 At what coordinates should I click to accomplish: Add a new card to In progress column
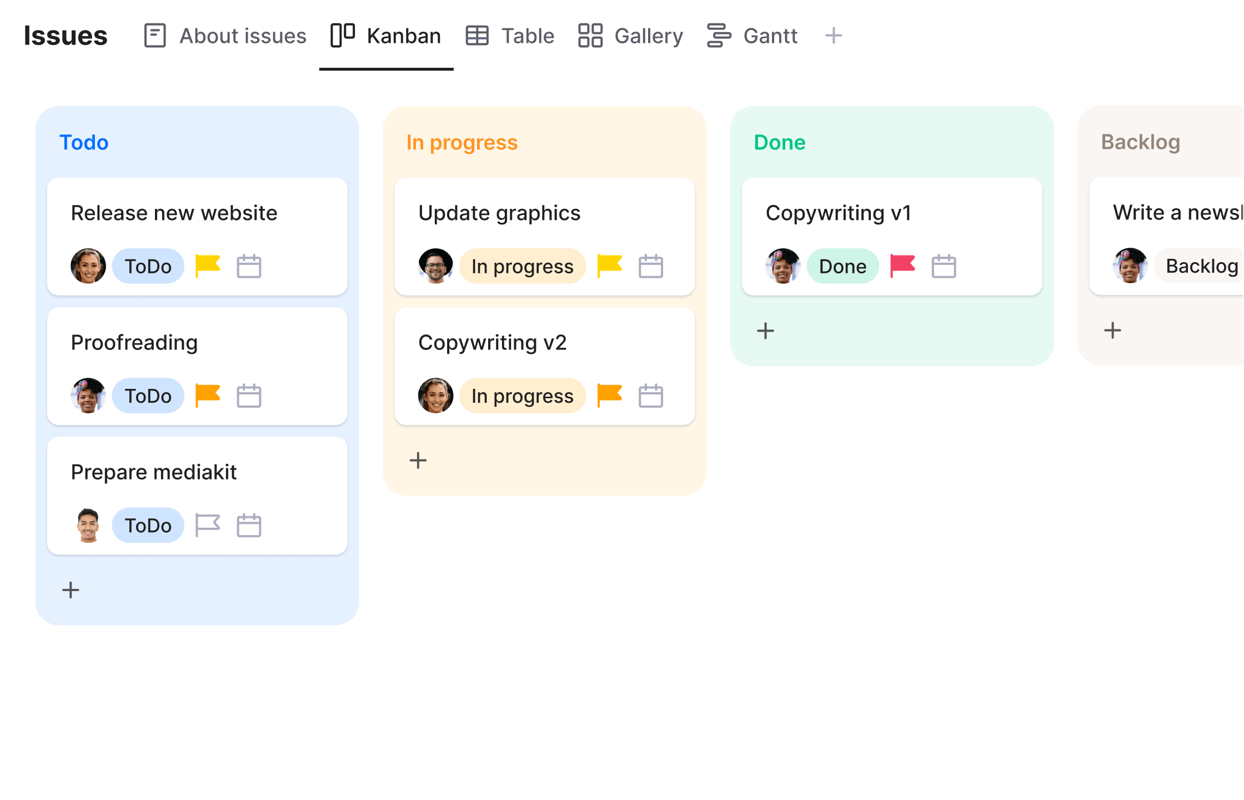point(418,461)
